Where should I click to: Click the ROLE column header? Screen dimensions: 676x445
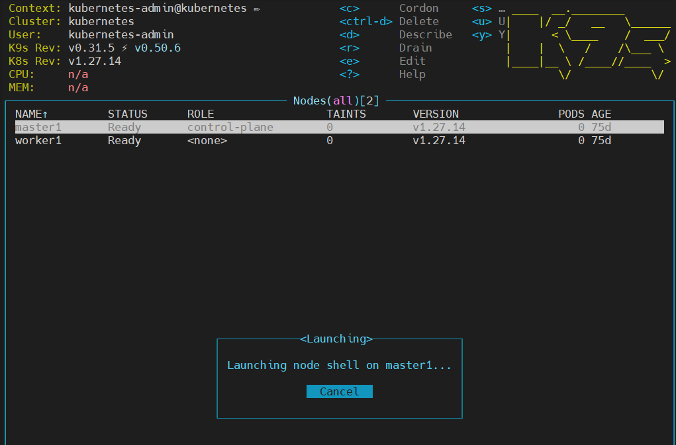coord(201,114)
